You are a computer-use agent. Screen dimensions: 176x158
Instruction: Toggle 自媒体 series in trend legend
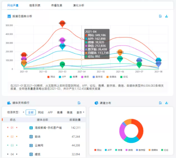(111, 77)
